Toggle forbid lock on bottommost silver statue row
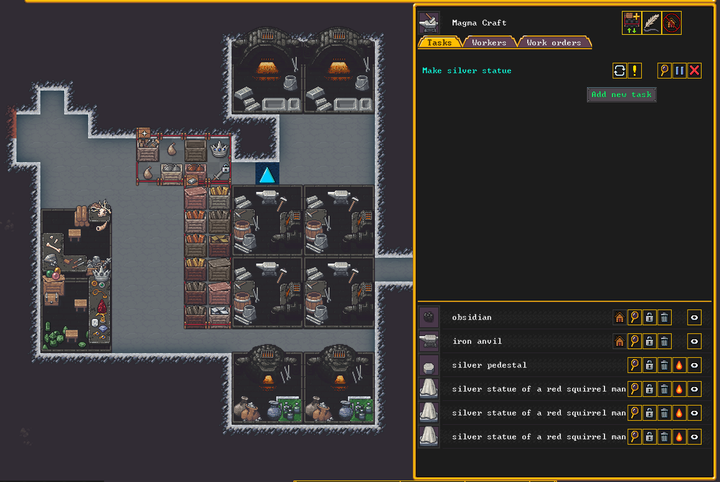720x482 pixels. [x=649, y=437]
